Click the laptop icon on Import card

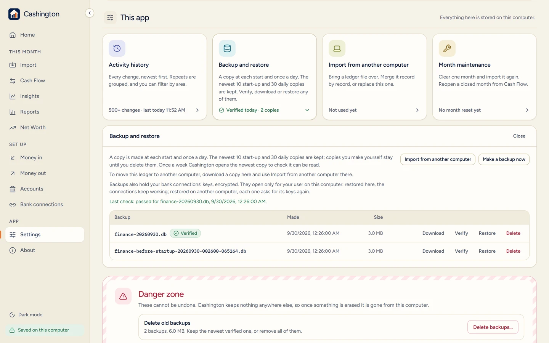coord(337,48)
